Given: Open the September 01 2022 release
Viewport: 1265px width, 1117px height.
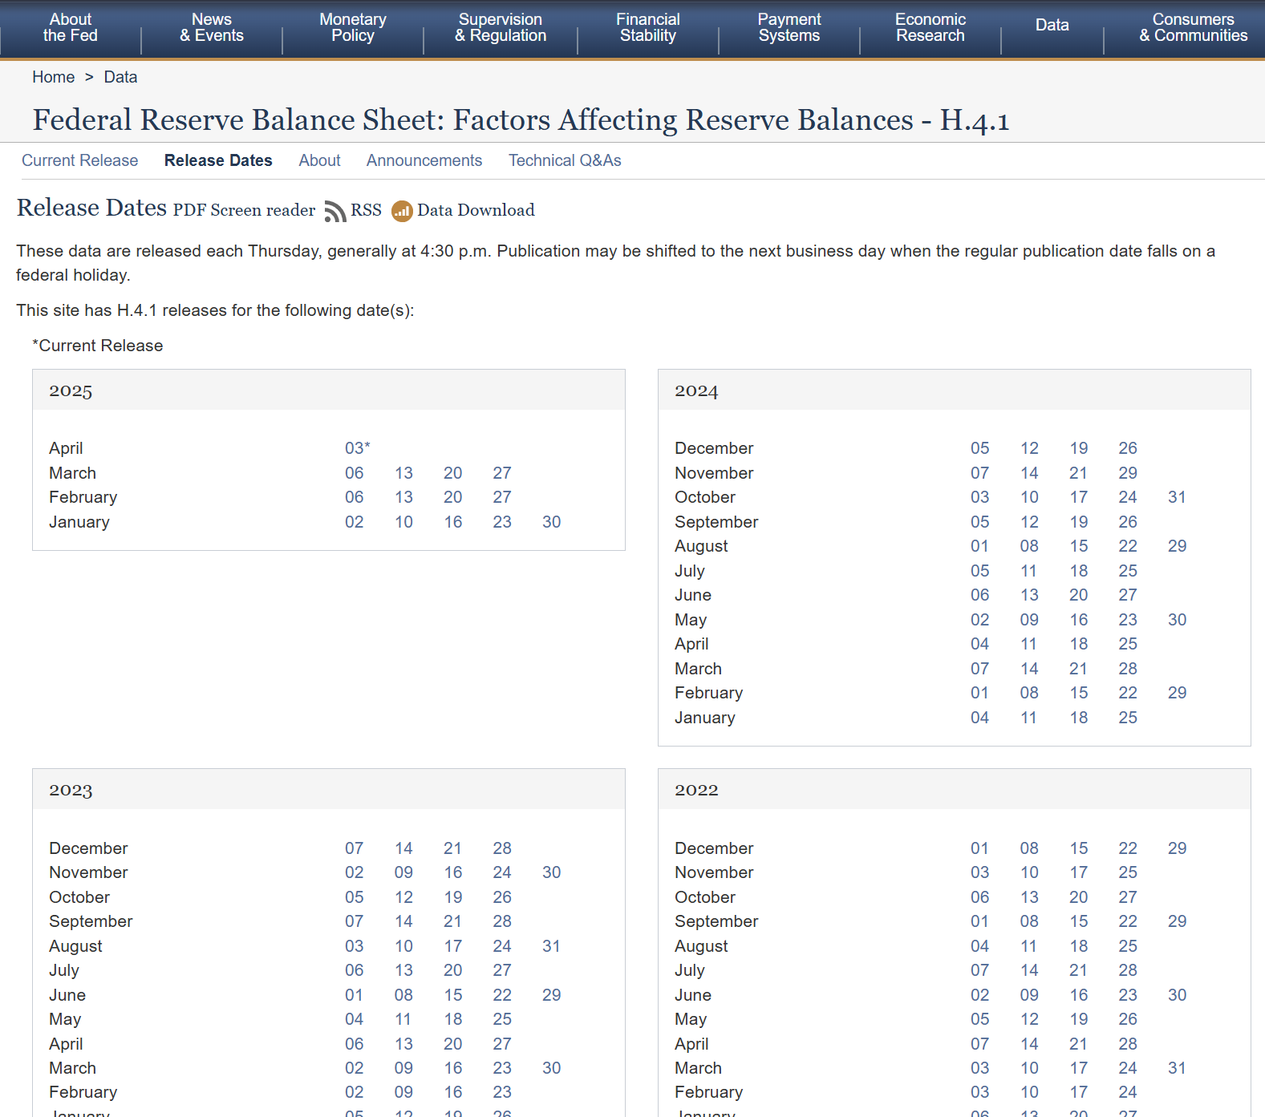Looking at the screenshot, I should click(x=980, y=921).
